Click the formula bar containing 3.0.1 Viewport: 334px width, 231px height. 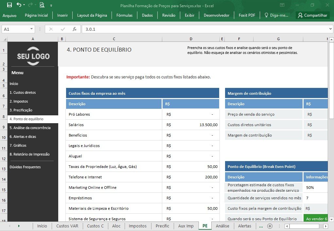204,29
